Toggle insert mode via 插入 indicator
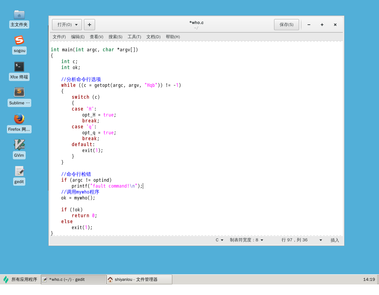This screenshot has height=295, width=379. coord(335,240)
